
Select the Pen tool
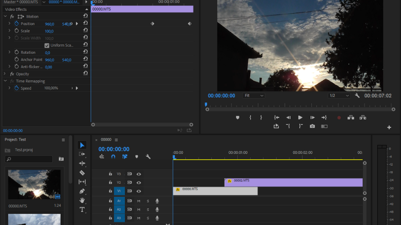[x=82, y=191]
